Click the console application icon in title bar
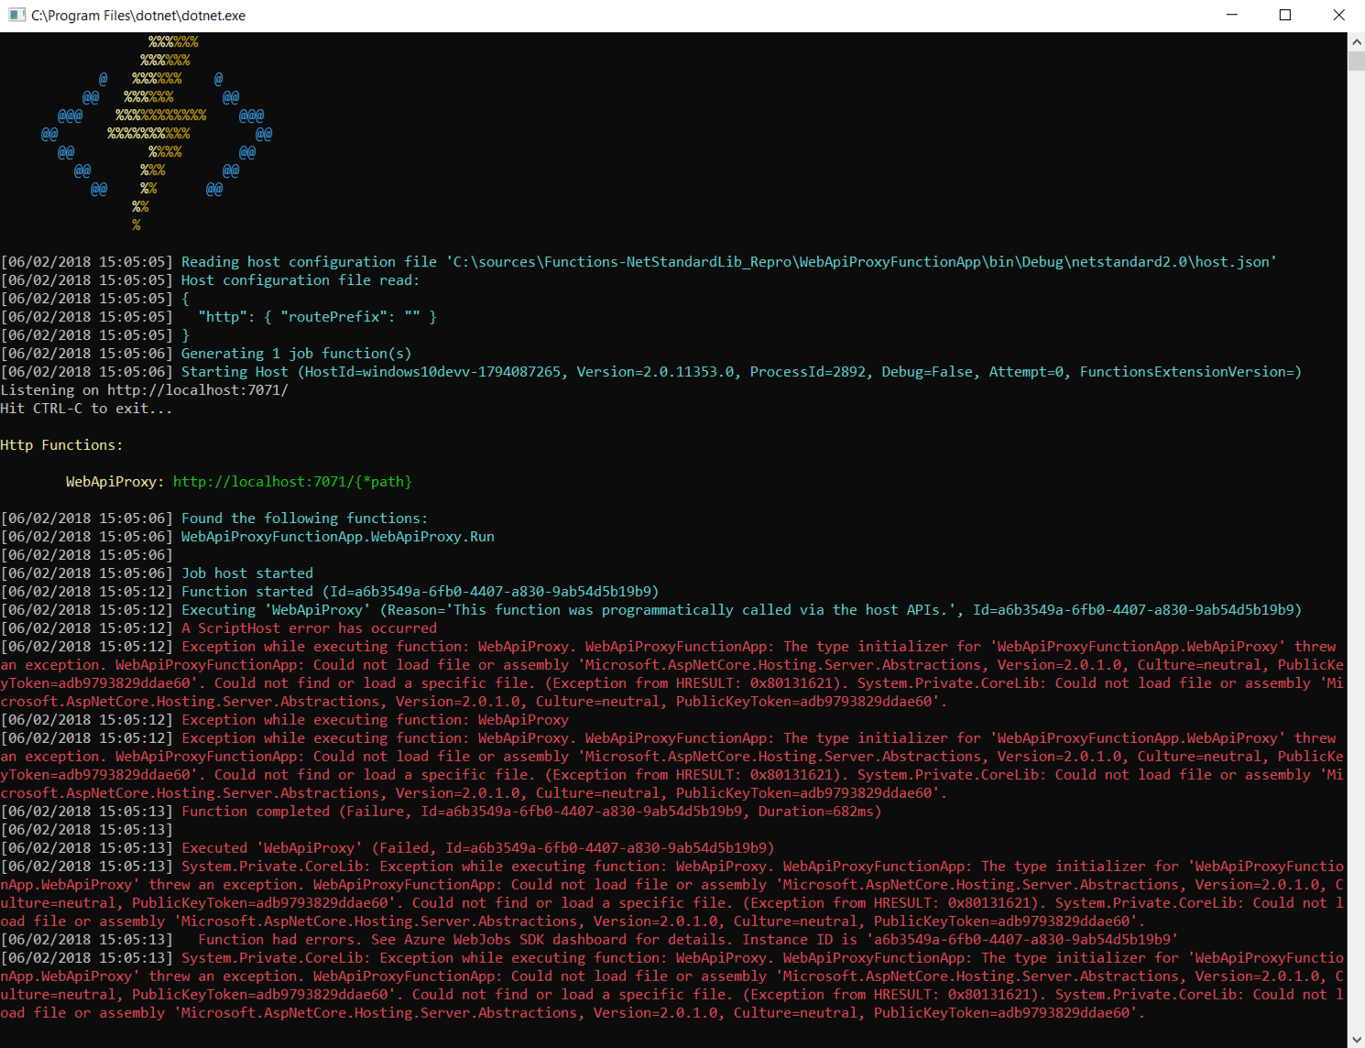The width and height of the screenshot is (1365, 1048). (x=15, y=15)
